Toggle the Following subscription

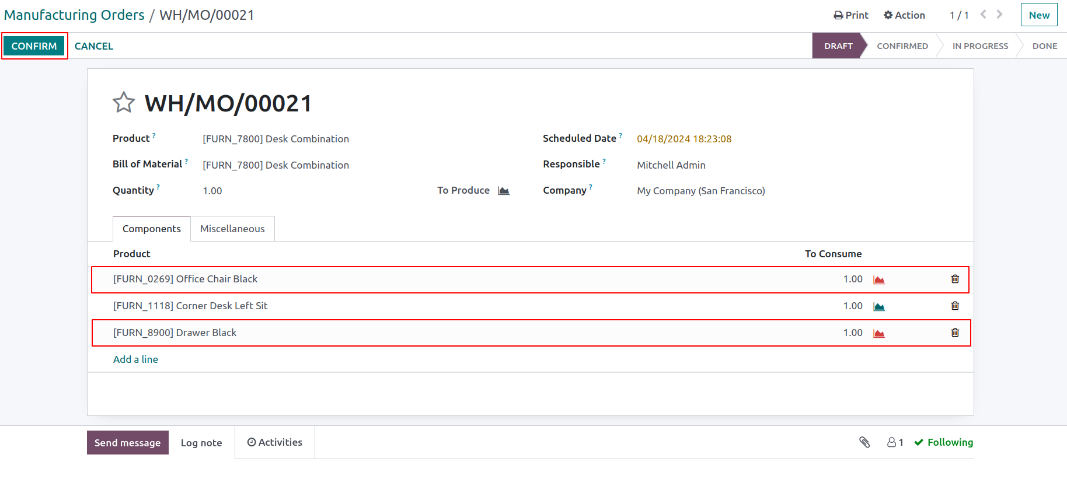(944, 442)
